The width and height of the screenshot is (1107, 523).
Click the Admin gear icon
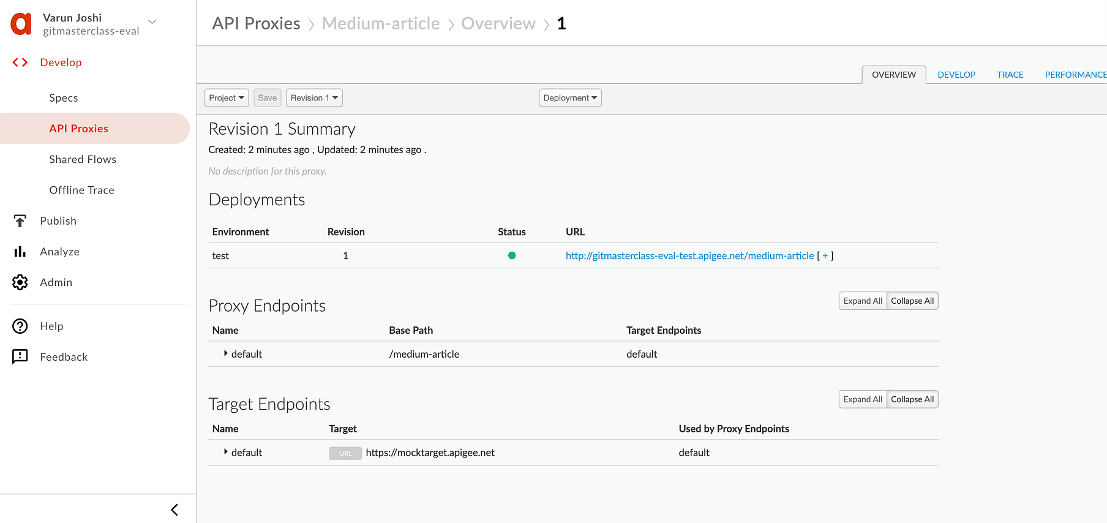(x=20, y=282)
